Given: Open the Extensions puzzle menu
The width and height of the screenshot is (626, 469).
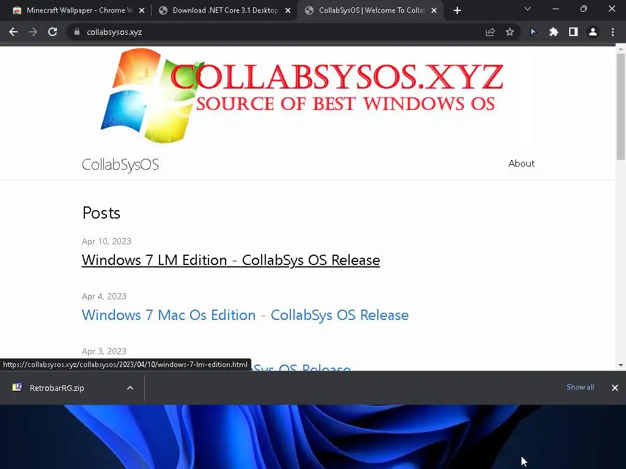Looking at the screenshot, I should [553, 32].
